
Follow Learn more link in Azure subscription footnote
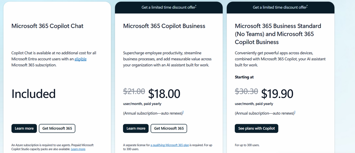tap(78, 149)
